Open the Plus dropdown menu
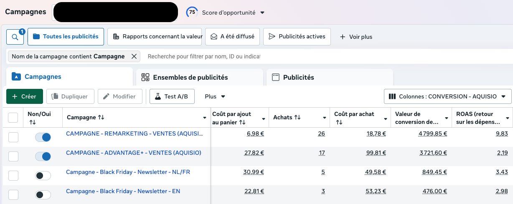 215,96
